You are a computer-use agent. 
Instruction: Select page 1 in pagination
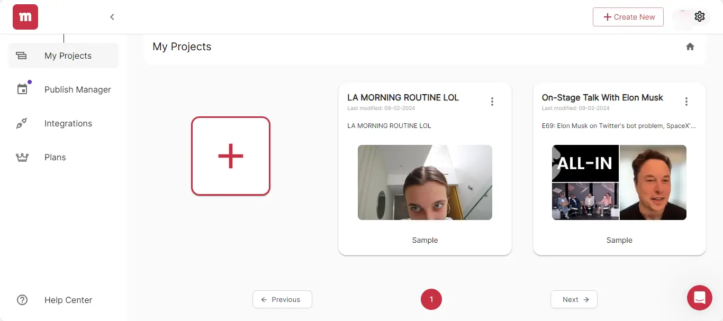431,299
